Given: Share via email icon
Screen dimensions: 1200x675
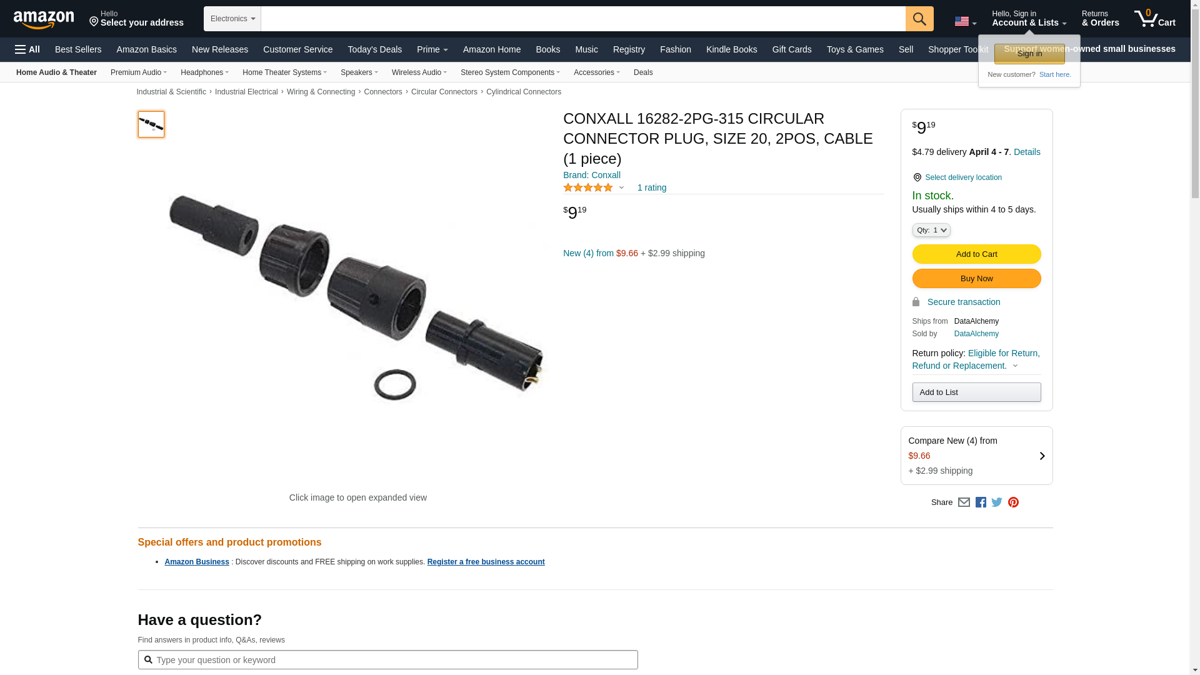Looking at the screenshot, I should pos(964,502).
